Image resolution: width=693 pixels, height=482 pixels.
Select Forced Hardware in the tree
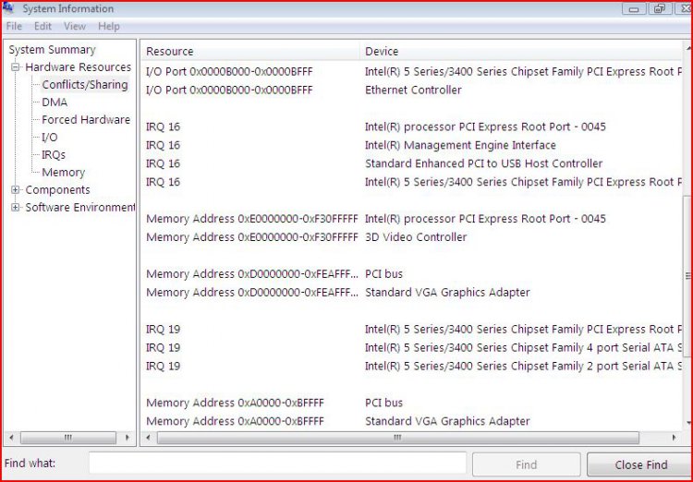pyautogui.click(x=86, y=120)
